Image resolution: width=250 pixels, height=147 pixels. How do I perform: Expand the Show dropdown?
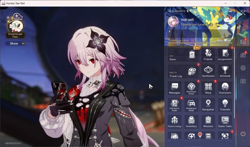point(15,44)
